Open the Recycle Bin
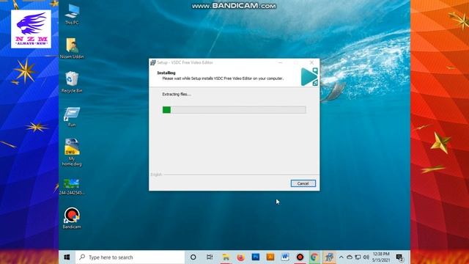The width and height of the screenshot is (469, 264). tap(72, 82)
